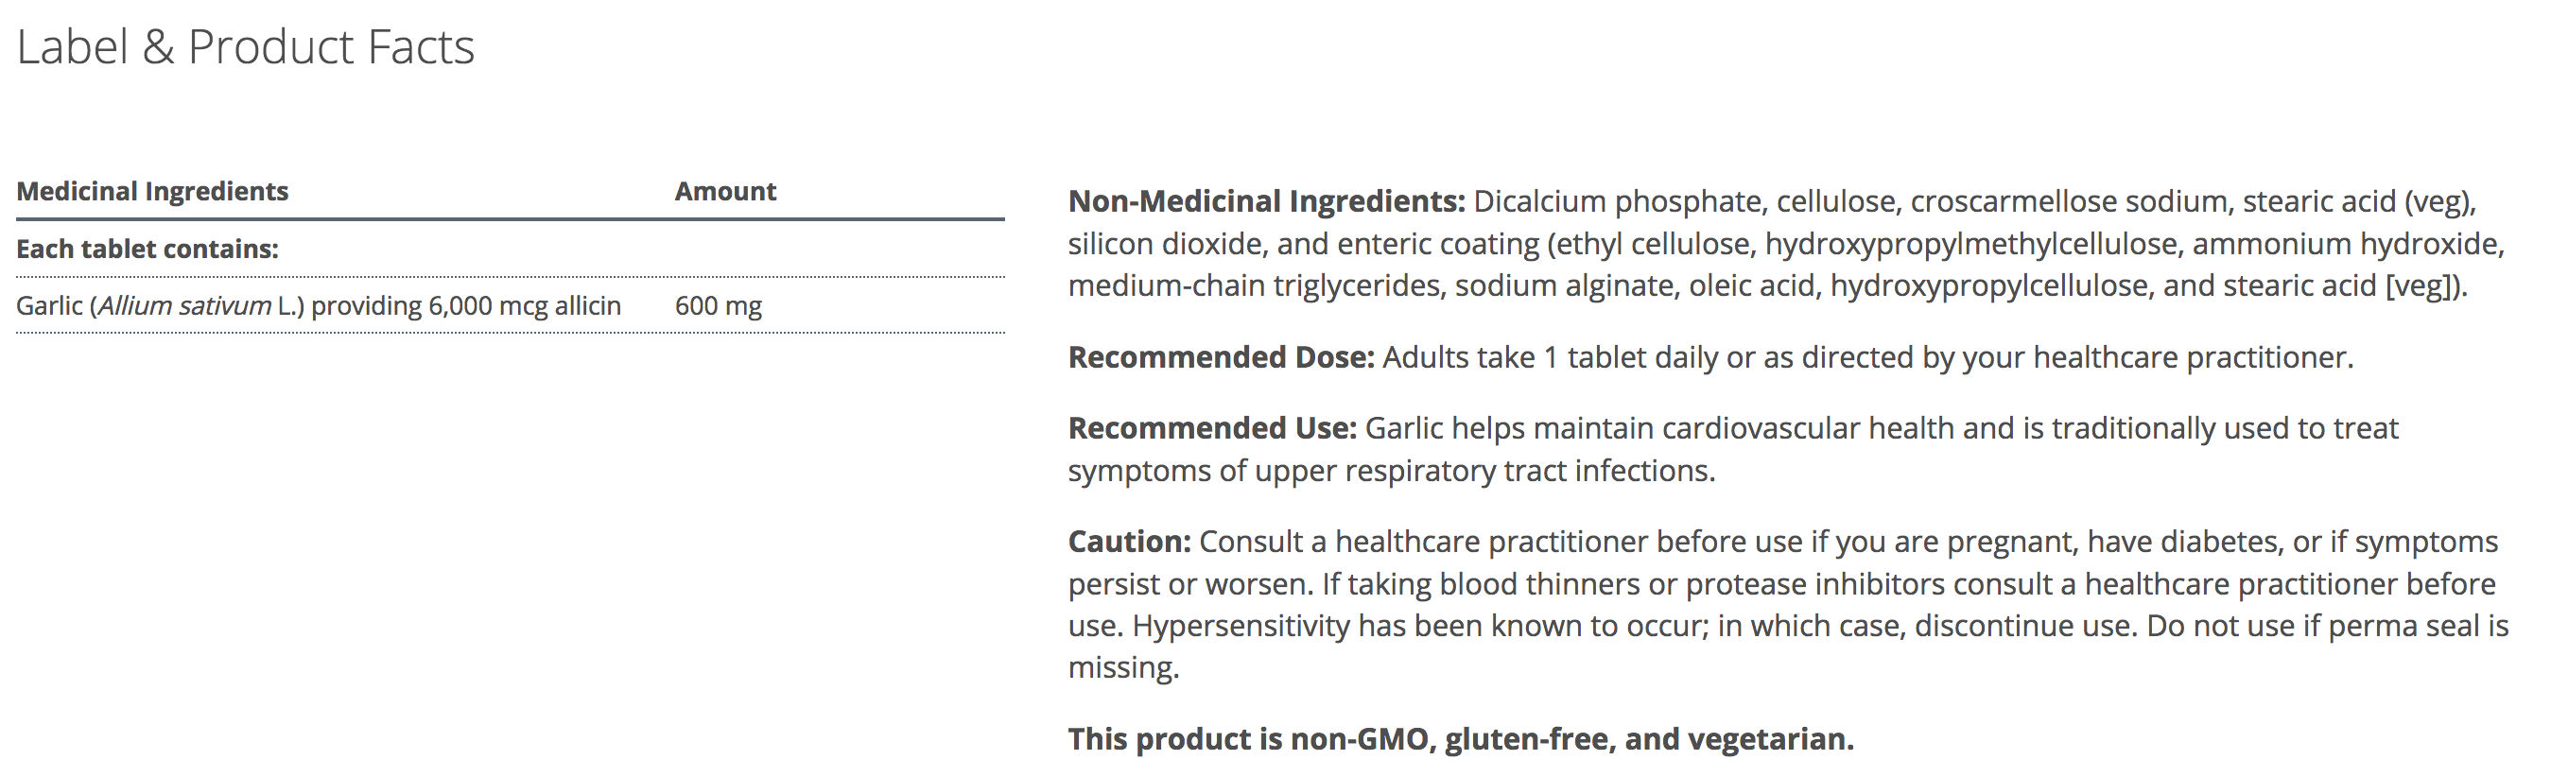Click the "Medicinal Ingredients" column header
Screen dimensions: 2551x777
click(x=152, y=191)
